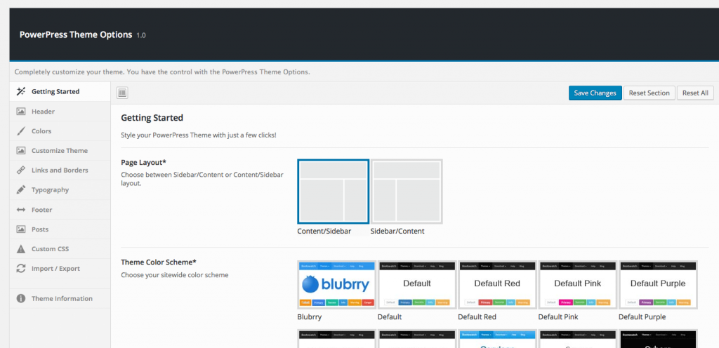This screenshot has height=348, width=719.
Task: Choose the Default Red color scheme thumbnail
Action: tap(497, 285)
